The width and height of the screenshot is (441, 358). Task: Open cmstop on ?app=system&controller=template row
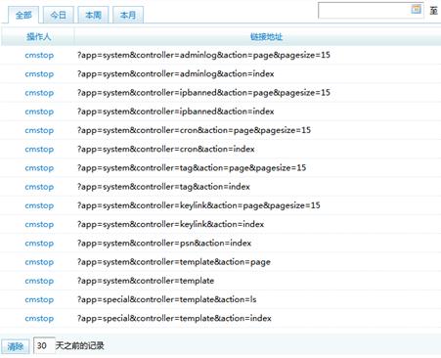[39, 281]
